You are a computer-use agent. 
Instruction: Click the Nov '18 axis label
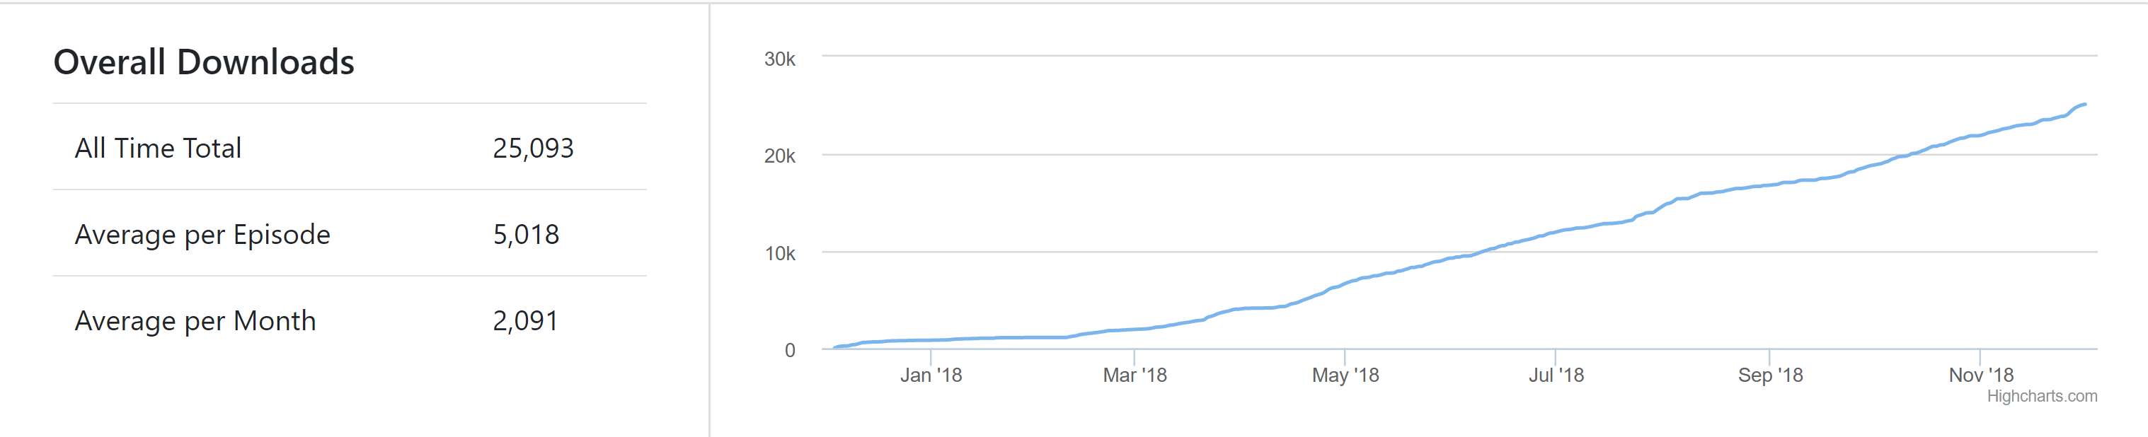click(1980, 375)
